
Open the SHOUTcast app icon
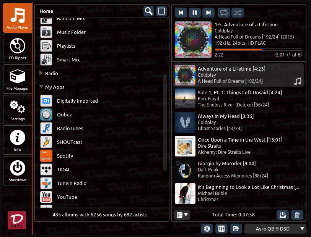[46, 142]
